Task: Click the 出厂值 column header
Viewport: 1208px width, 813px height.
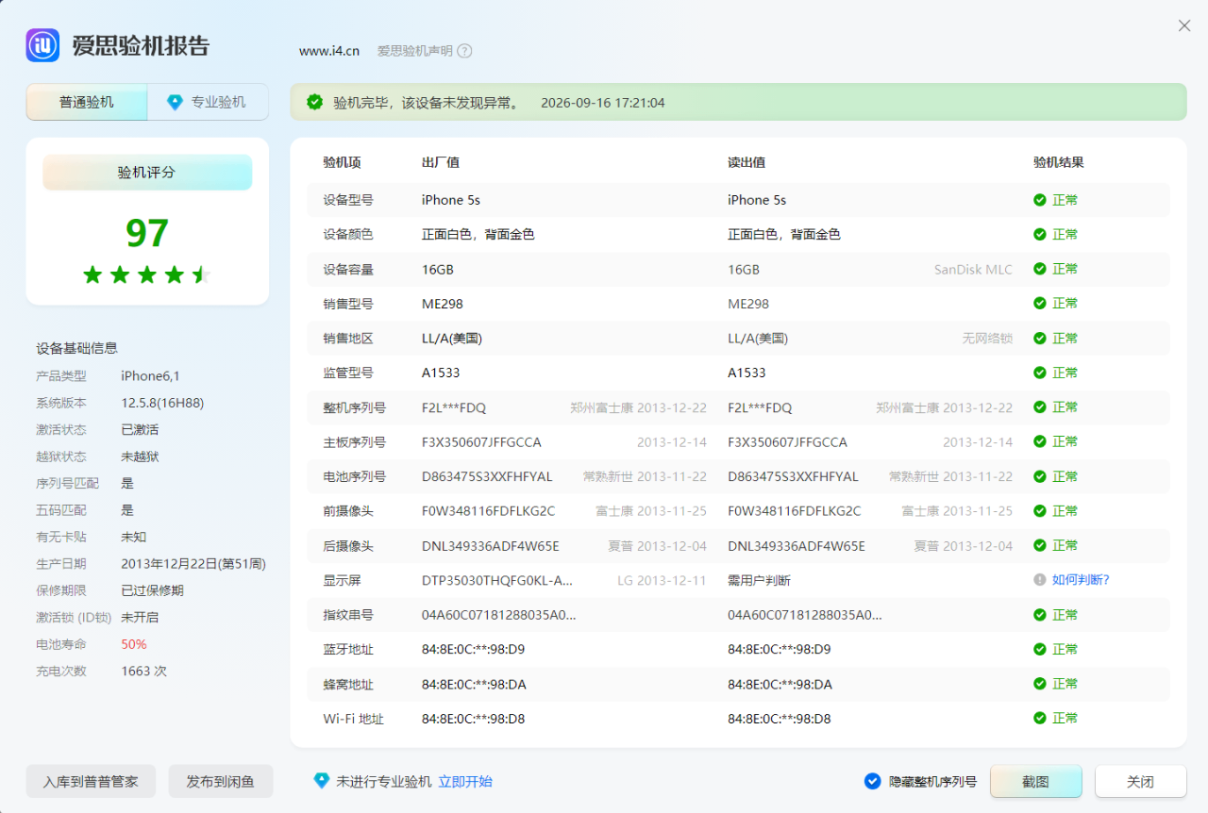Action: pyautogui.click(x=441, y=162)
